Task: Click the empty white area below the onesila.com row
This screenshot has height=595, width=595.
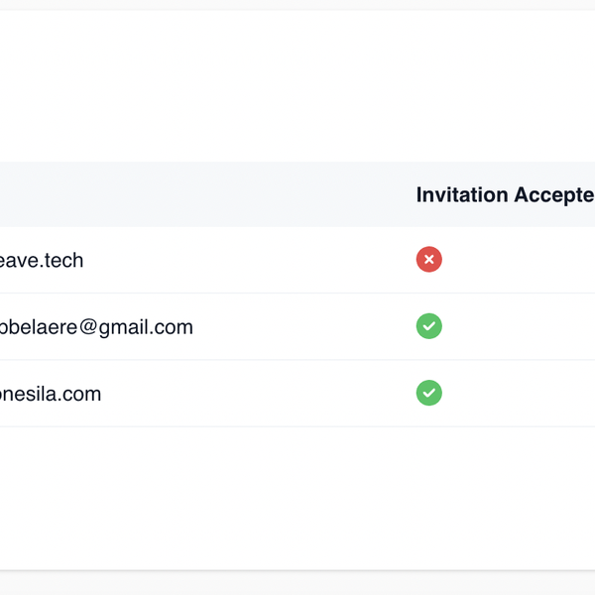Action: click(297, 496)
